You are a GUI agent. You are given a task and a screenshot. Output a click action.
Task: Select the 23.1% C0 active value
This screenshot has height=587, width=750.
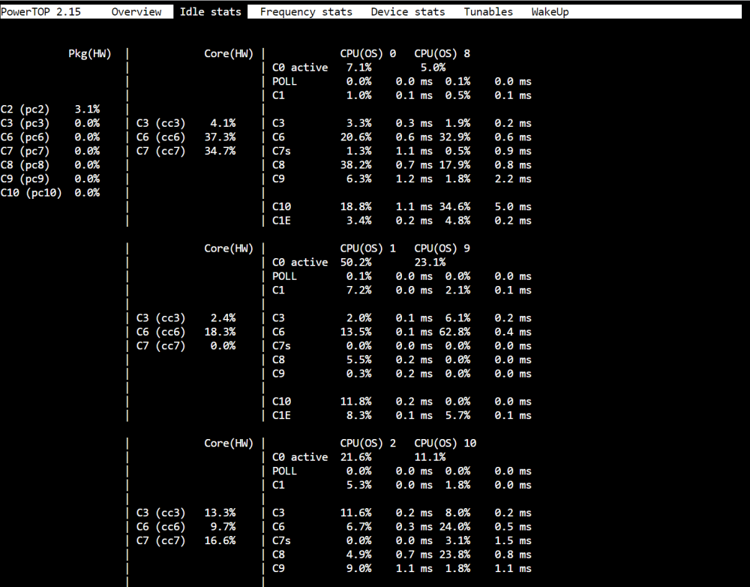pos(430,263)
